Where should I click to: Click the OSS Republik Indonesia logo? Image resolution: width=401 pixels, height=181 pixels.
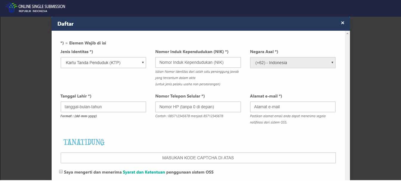pyautogui.click(x=11, y=7)
